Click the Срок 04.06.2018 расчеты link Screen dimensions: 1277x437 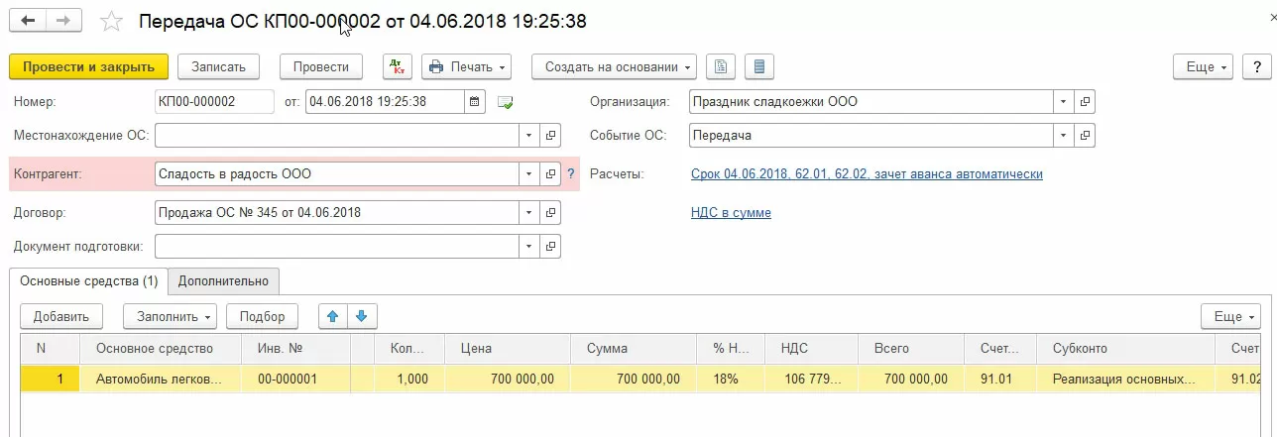[x=866, y=174]
